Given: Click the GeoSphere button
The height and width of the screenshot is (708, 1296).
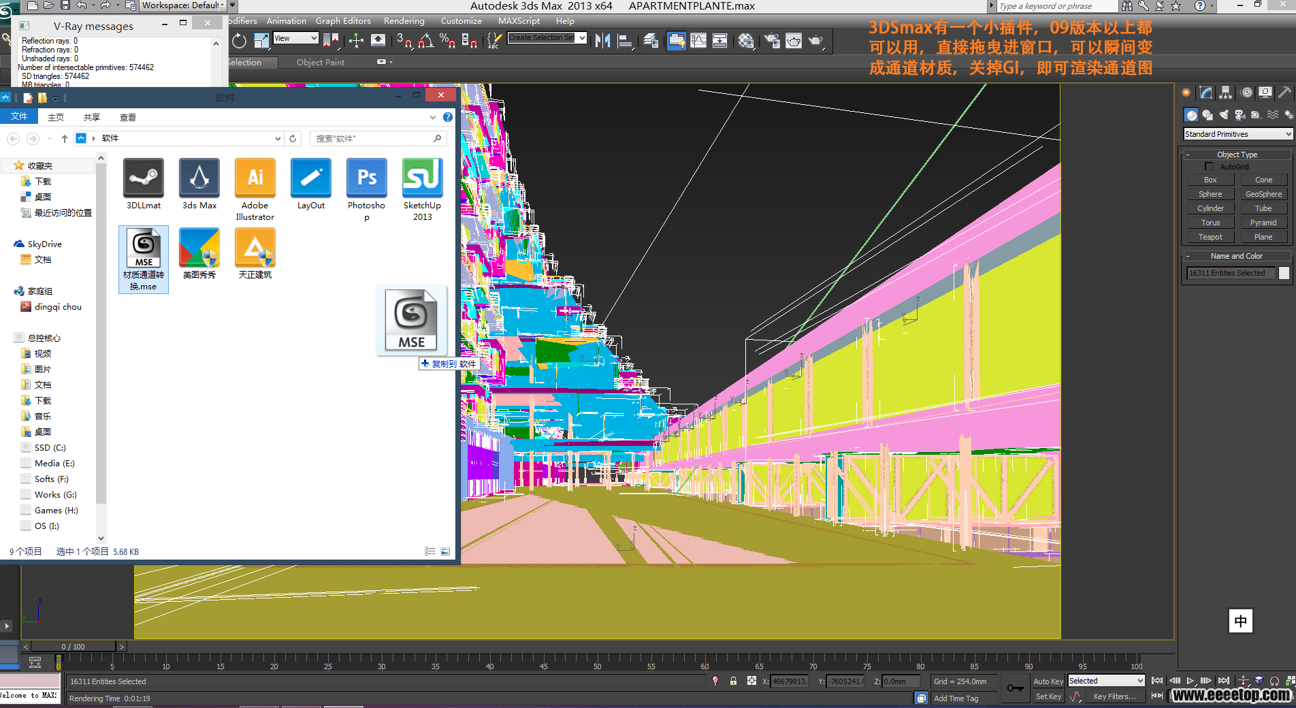Looking at the screenshot, I should click(x=1263, y=194).
